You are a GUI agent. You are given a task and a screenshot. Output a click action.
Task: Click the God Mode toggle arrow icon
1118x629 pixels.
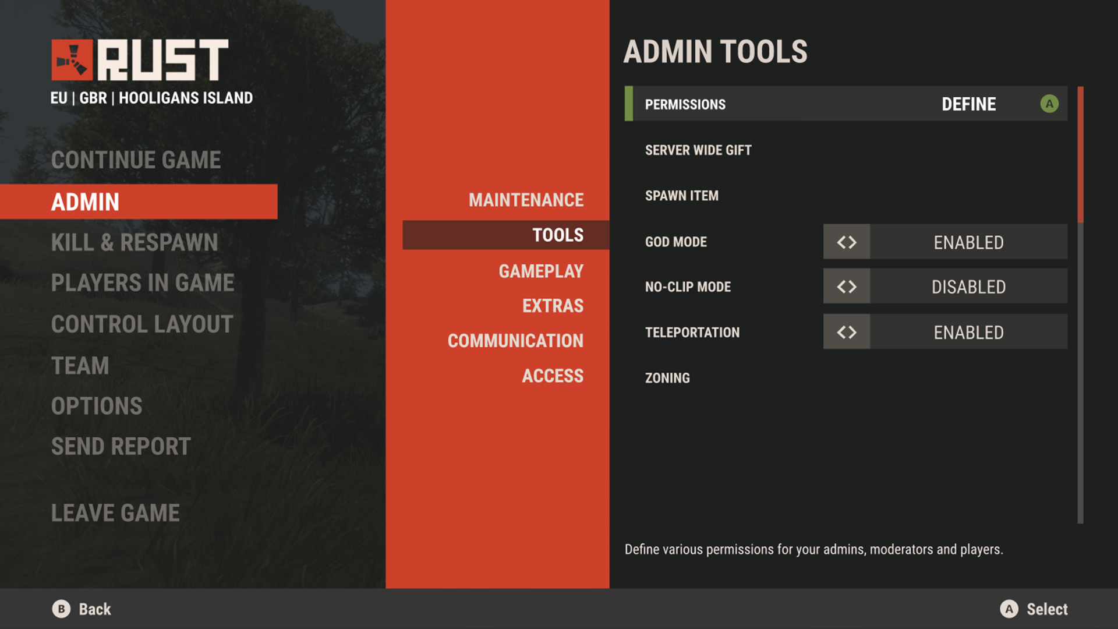tap(846, 241)
